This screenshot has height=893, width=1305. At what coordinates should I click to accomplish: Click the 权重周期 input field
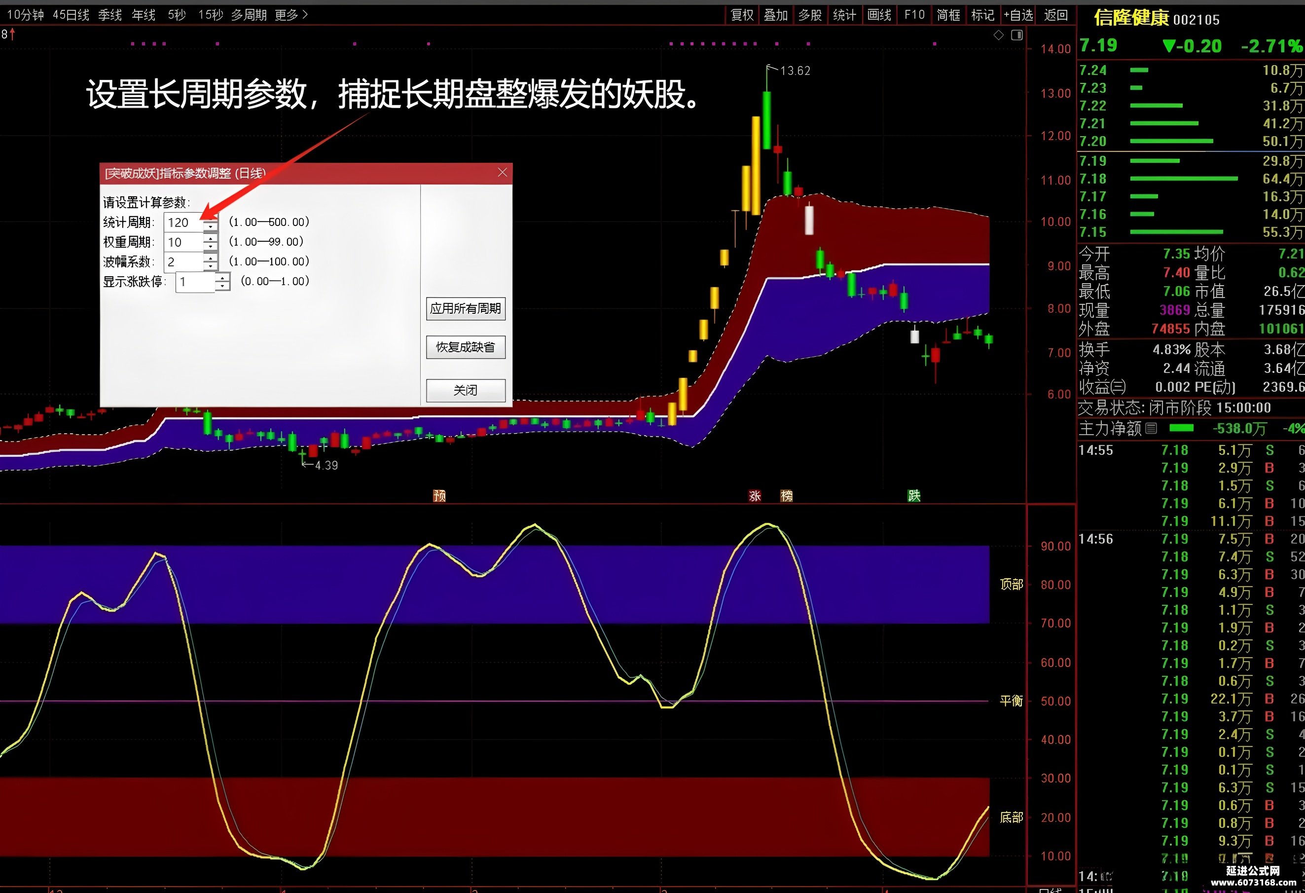pyautogui.click(x=183, y=242)
